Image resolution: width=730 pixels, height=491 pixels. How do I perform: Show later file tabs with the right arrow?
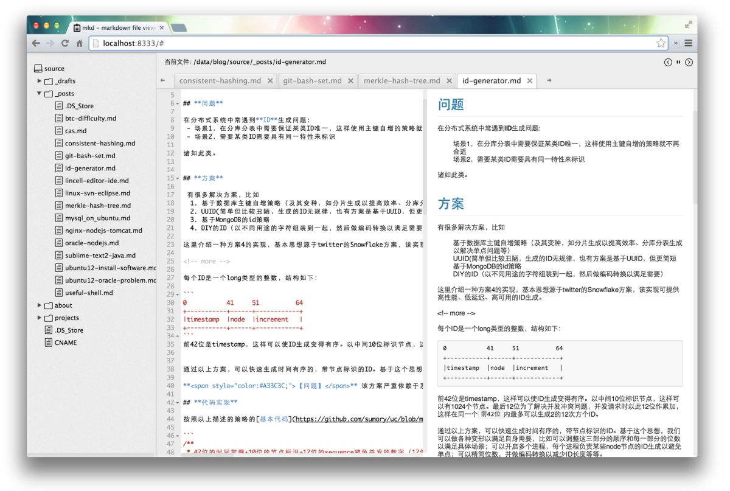click(549, 80)
